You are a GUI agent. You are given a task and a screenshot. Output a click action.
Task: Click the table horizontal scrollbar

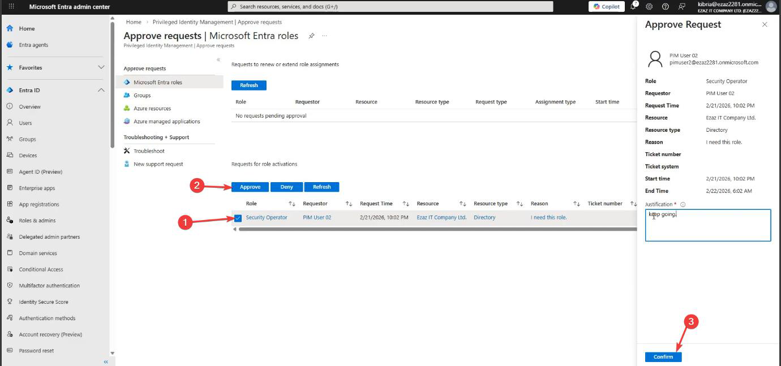pos(437,229)
